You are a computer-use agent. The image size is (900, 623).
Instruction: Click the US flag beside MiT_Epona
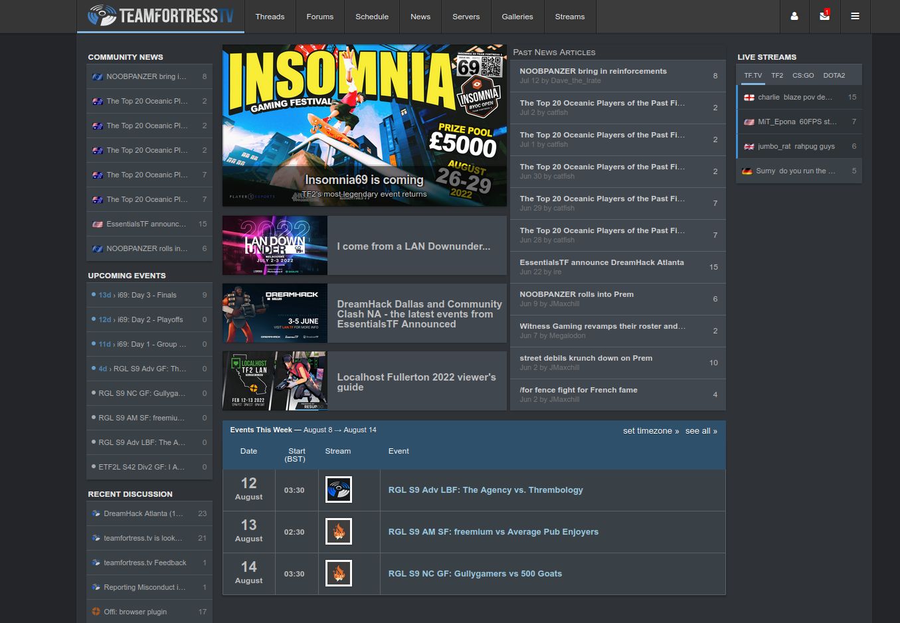pos(748,122)
